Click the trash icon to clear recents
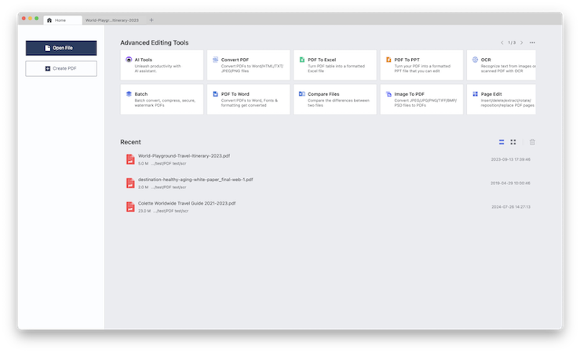This screenshot has width=580, height=353. tap(532, 142)
